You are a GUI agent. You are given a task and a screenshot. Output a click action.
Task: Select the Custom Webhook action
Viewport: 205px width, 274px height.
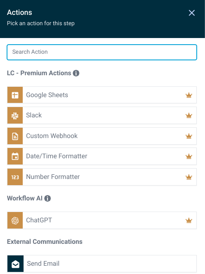point(102,136)
